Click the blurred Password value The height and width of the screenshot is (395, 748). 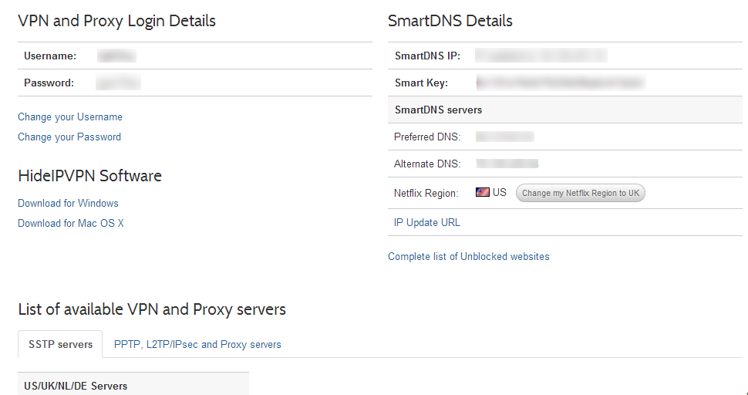point(118,83)
